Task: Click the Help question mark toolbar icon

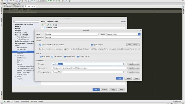Action: pyautogui.click(x=66, y=1)
